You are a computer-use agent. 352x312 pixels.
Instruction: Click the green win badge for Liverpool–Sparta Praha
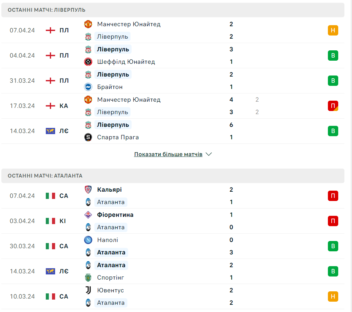coord(333,131)
